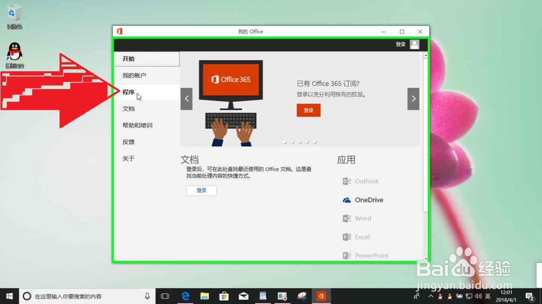542x304 pixels.
Task: Click the Office logo in the title bar
Action: pos(120,31)
